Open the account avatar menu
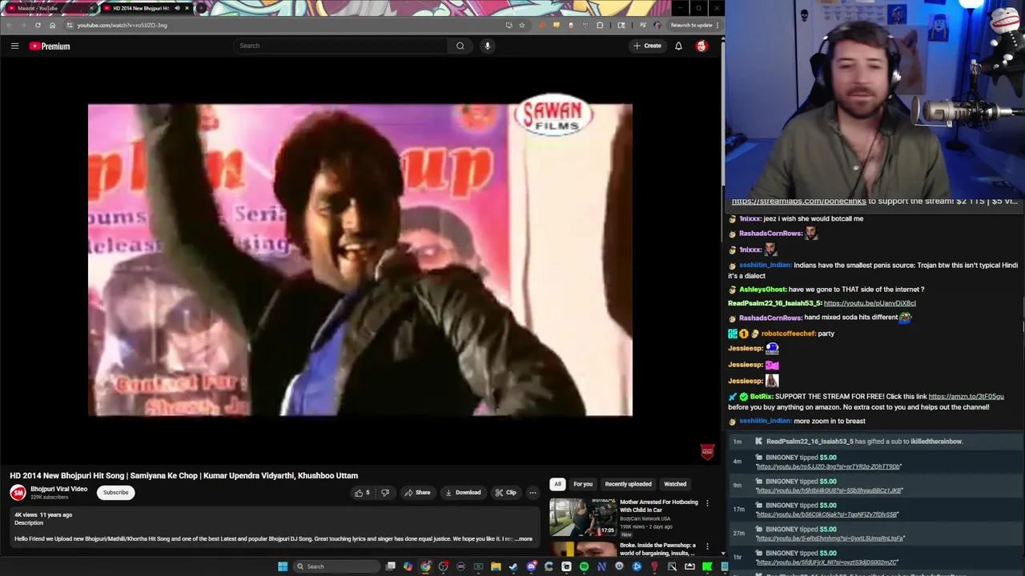 701,46
